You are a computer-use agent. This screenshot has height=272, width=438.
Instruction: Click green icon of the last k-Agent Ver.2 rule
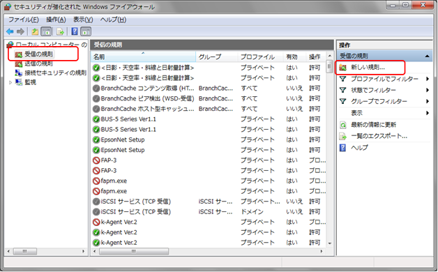pos(96,243)
